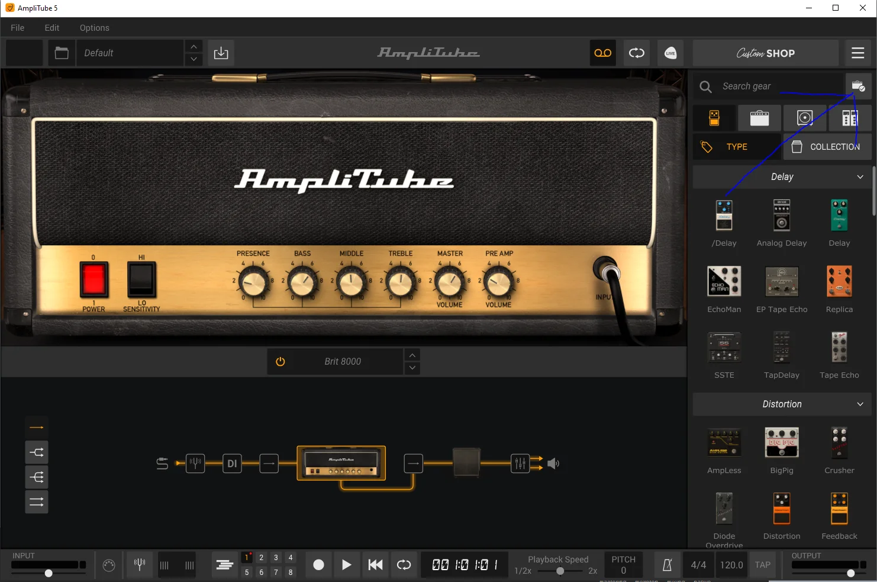This screenshot has height=582, width=877.
Task: Flip the HI/LO SENSITIVITY switch
Action: (141, 279)
